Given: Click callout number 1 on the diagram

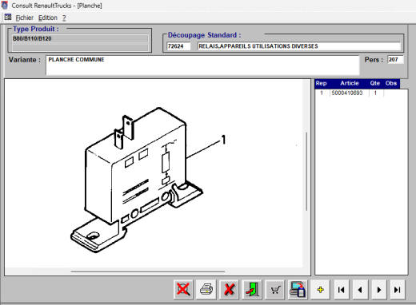Looking at the screenshot, I should [x=224, y=140].
